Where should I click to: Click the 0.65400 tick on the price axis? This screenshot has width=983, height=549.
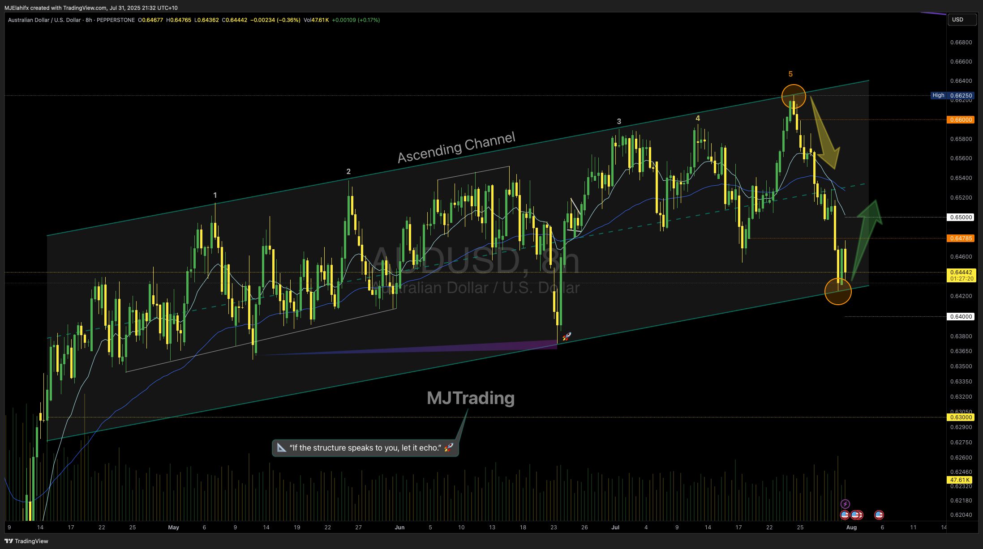[961, 178]
